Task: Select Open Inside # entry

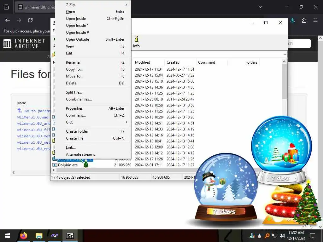Action: coord(93,32)
